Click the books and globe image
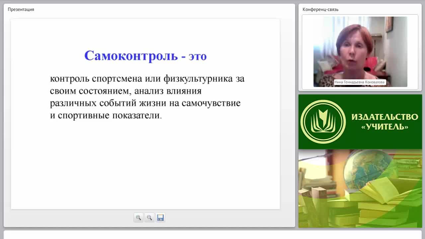The image size is (425, 239). click(360, 189)
